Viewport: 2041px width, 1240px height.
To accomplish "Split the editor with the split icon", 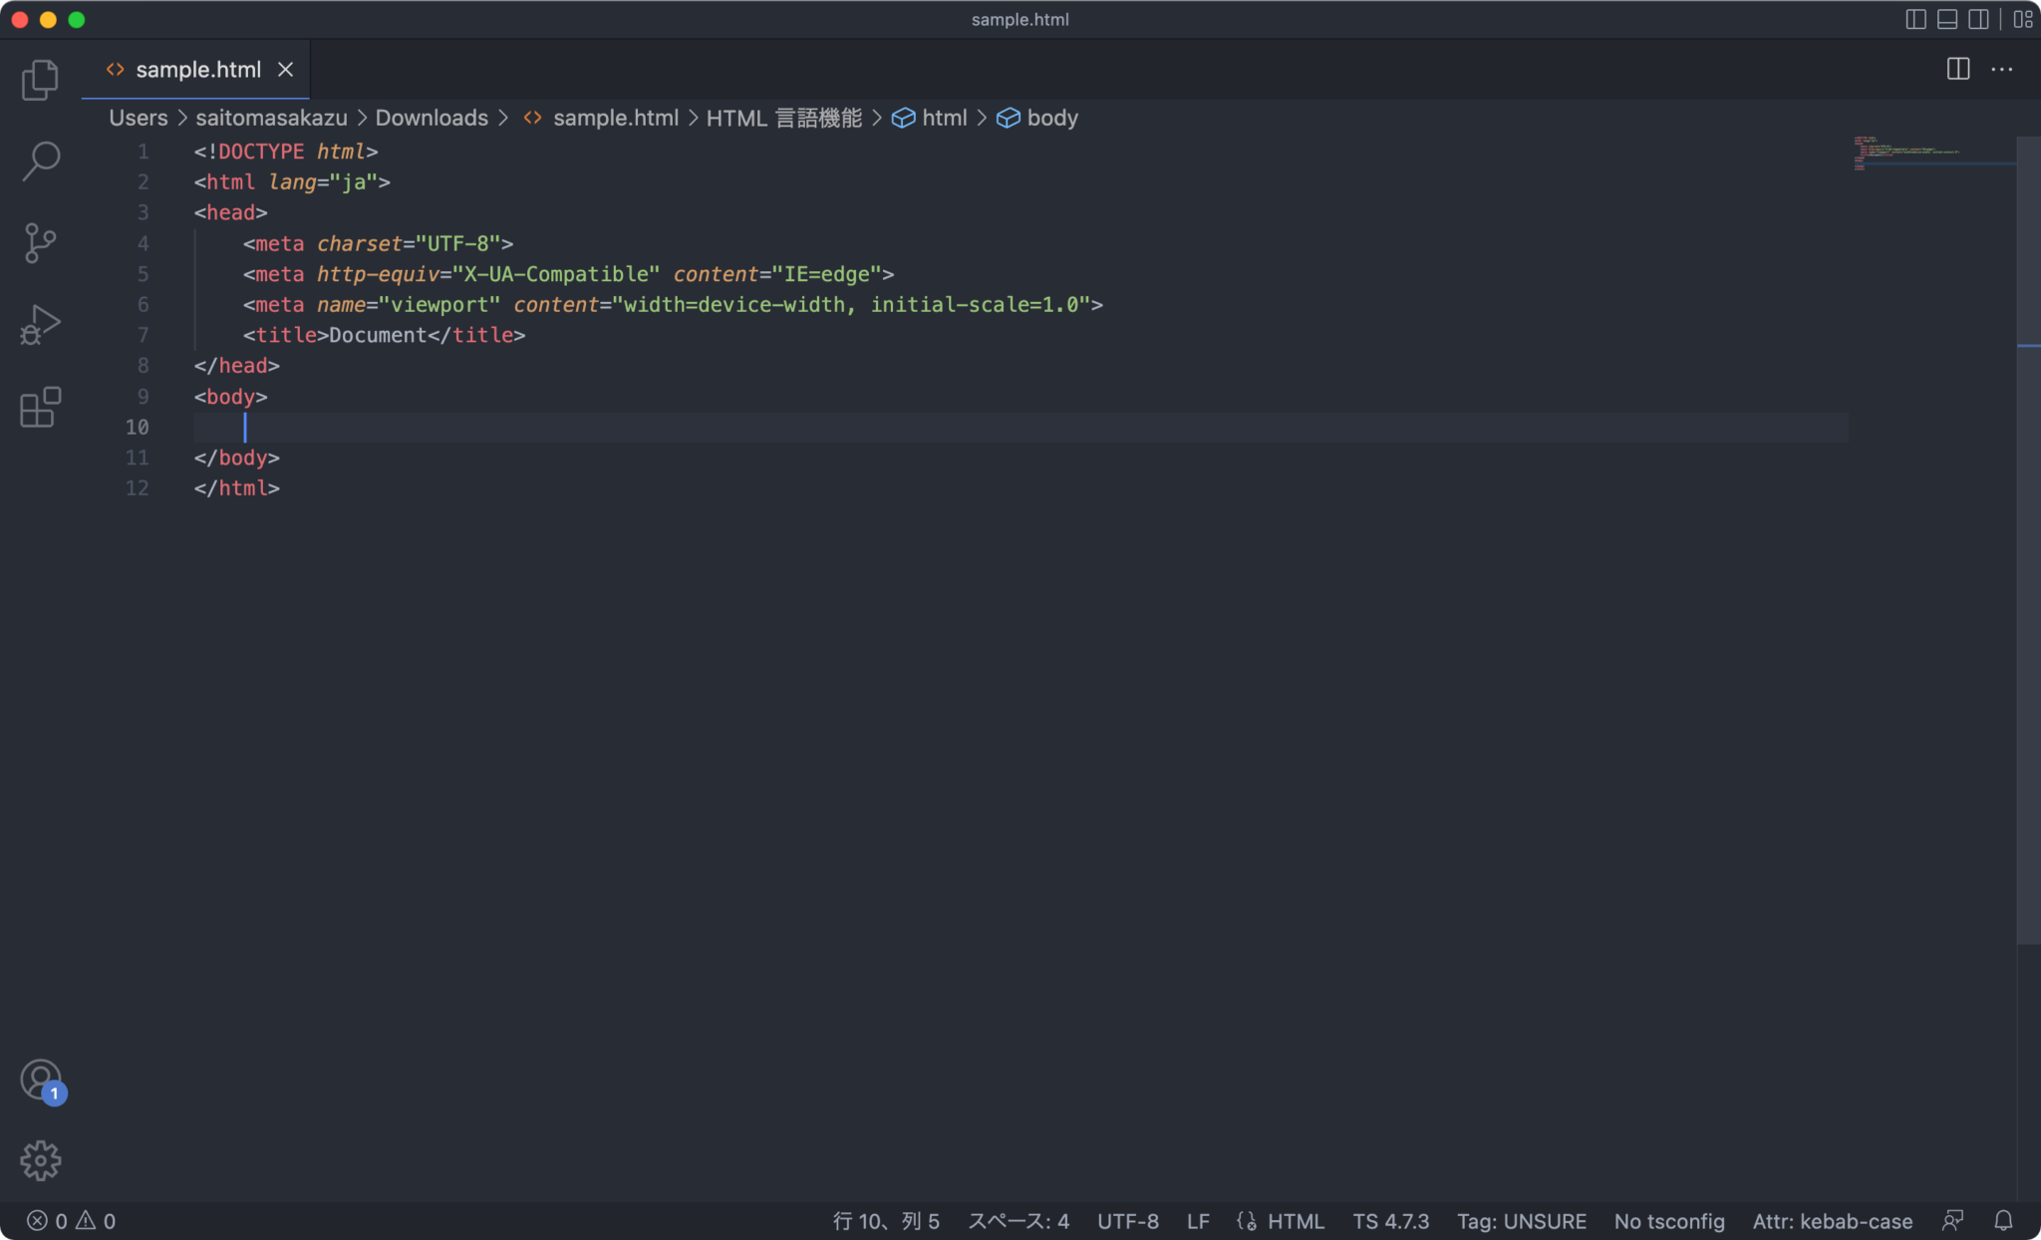I will pyautogui.click(x=1959, y=69).
